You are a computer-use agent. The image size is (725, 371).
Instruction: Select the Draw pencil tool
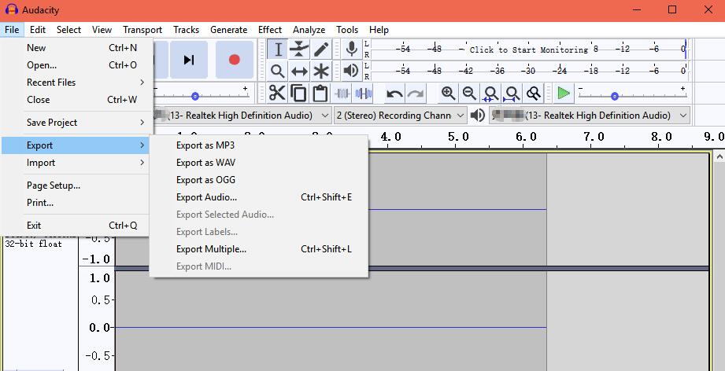tap(321, 50)
